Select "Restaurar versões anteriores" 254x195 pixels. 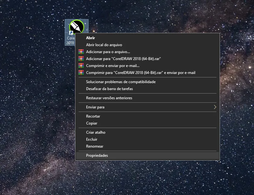[x=109, y=98]
